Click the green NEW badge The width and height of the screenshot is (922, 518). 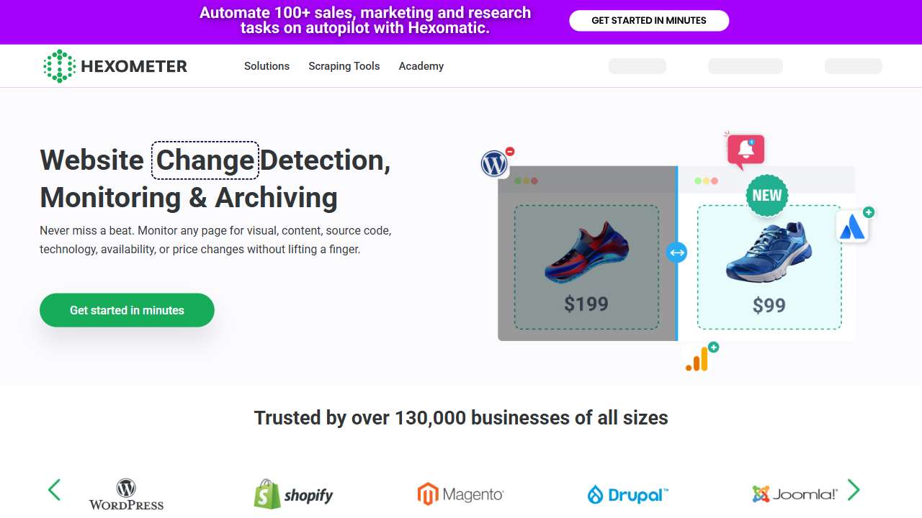767,196
